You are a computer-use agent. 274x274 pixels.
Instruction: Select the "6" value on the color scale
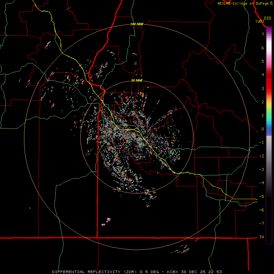coord(263,48)
